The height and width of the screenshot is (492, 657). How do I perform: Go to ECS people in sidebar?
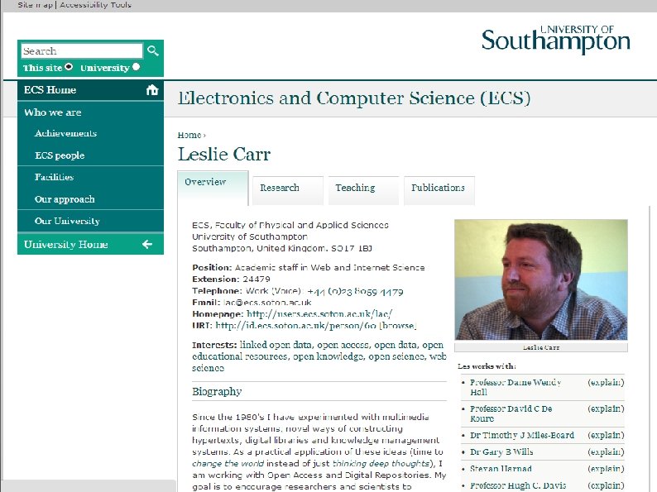coord(90,155)
